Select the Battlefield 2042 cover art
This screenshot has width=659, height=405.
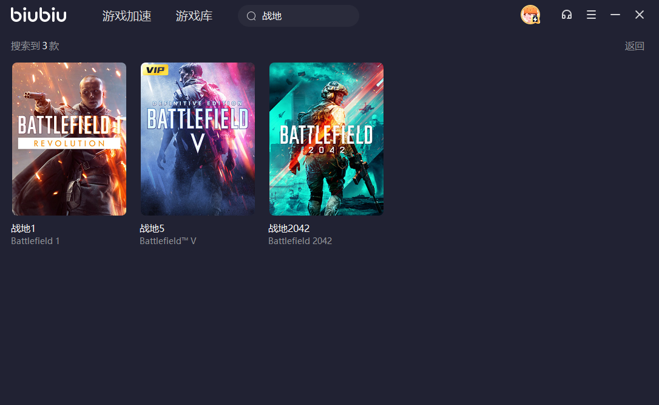pos(326,139)
